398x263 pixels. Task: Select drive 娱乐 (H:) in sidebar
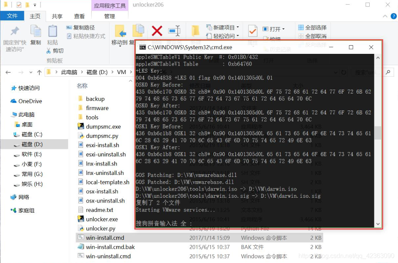tap(28, 184)
